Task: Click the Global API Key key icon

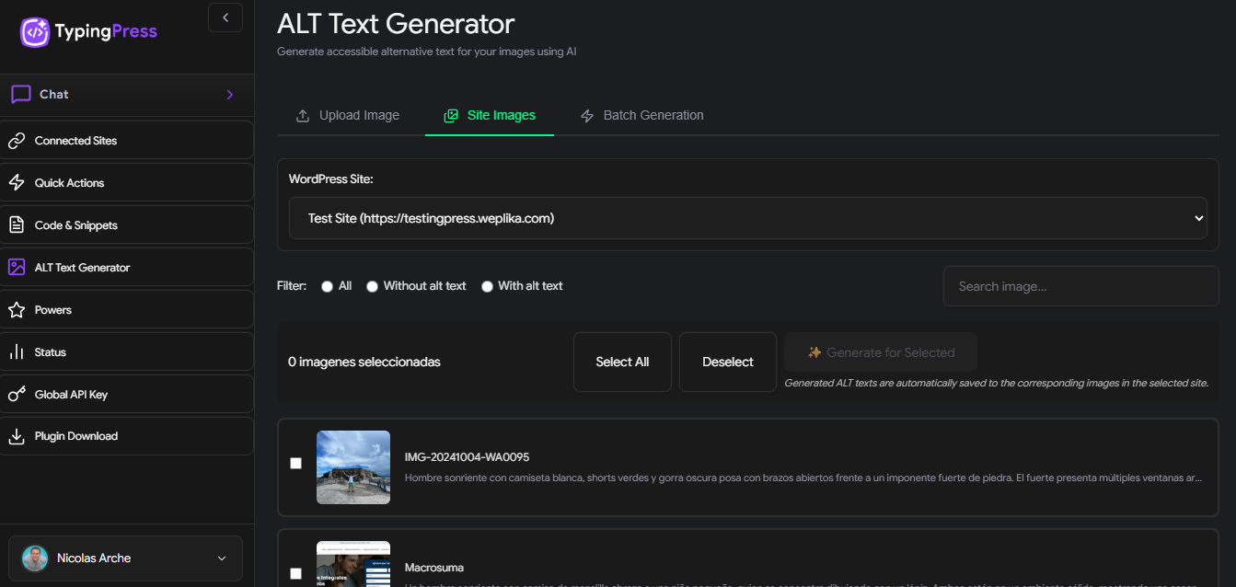Action: (x=17, y=395)
